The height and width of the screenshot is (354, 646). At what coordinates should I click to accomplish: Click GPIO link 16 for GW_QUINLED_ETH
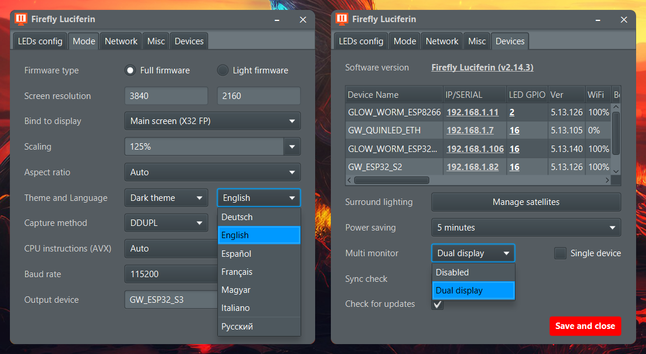(x=514, y=130)
